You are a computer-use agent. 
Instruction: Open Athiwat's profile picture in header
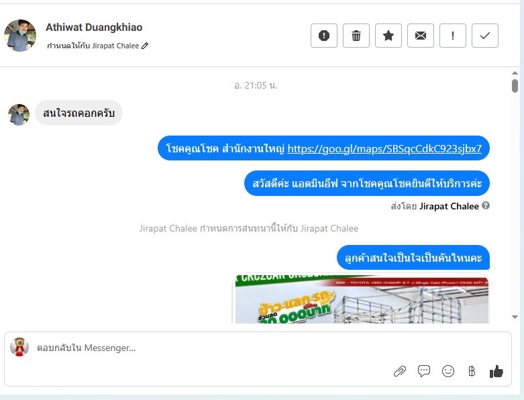(x=20, y=36)
